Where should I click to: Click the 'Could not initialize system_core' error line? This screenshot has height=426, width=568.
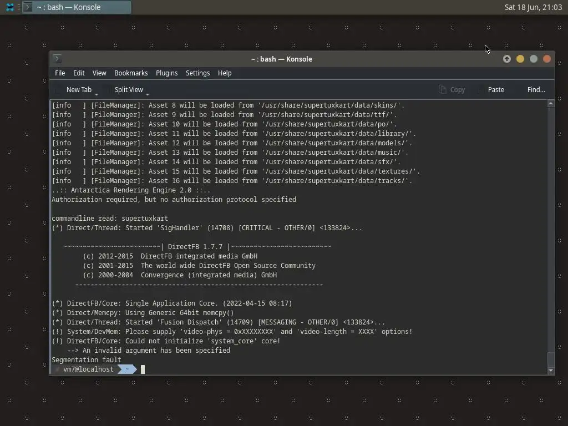coord(166,341)
